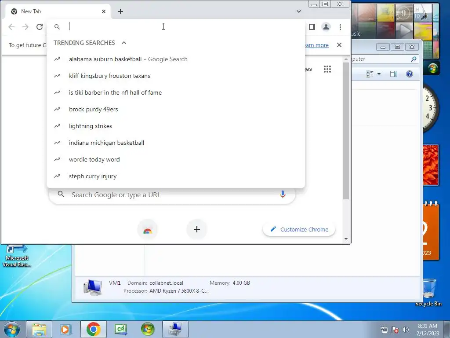Toggle preview pane icon in Explorer window
The width and height of the screenshot is (450, 338).
(x=394, y=74)
